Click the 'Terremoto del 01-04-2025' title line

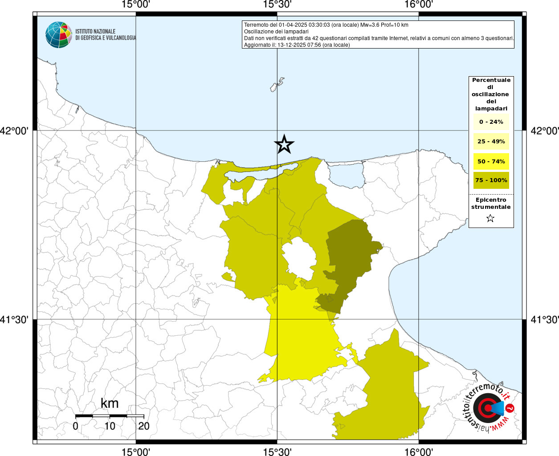[326, 25]
